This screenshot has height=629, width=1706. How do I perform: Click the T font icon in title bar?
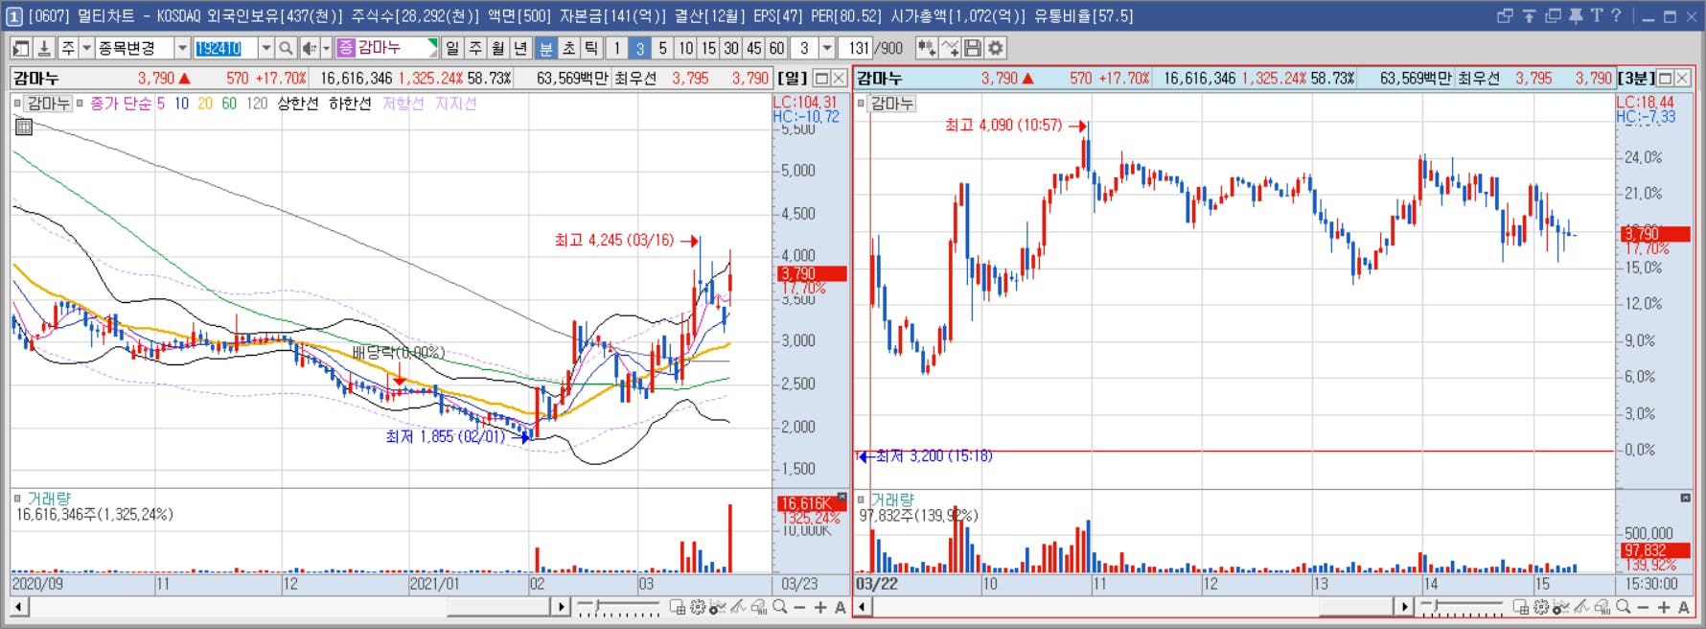(1597, 15)
